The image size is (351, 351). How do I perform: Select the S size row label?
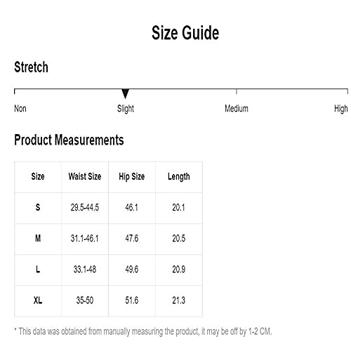coord(38,207)
